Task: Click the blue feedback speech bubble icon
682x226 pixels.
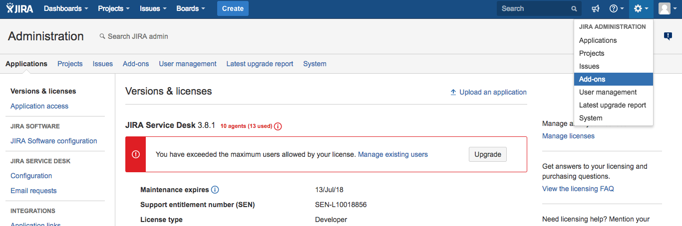Action: point(668,36)
